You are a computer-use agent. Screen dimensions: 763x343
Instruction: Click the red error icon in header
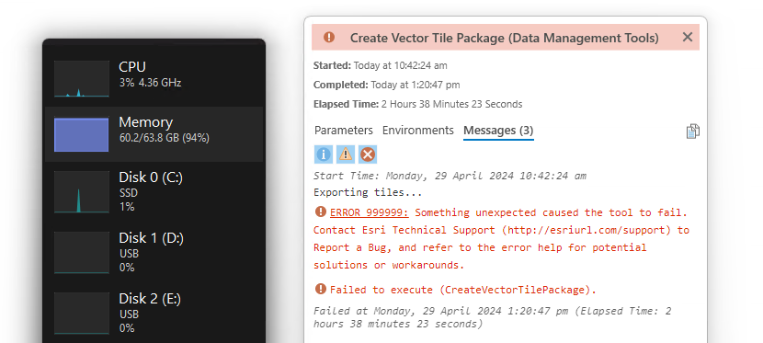click(x=329, y=37)
